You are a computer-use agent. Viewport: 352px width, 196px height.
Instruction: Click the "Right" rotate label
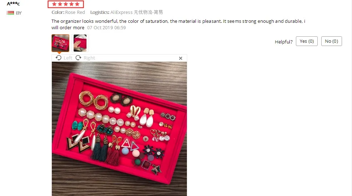89,58
